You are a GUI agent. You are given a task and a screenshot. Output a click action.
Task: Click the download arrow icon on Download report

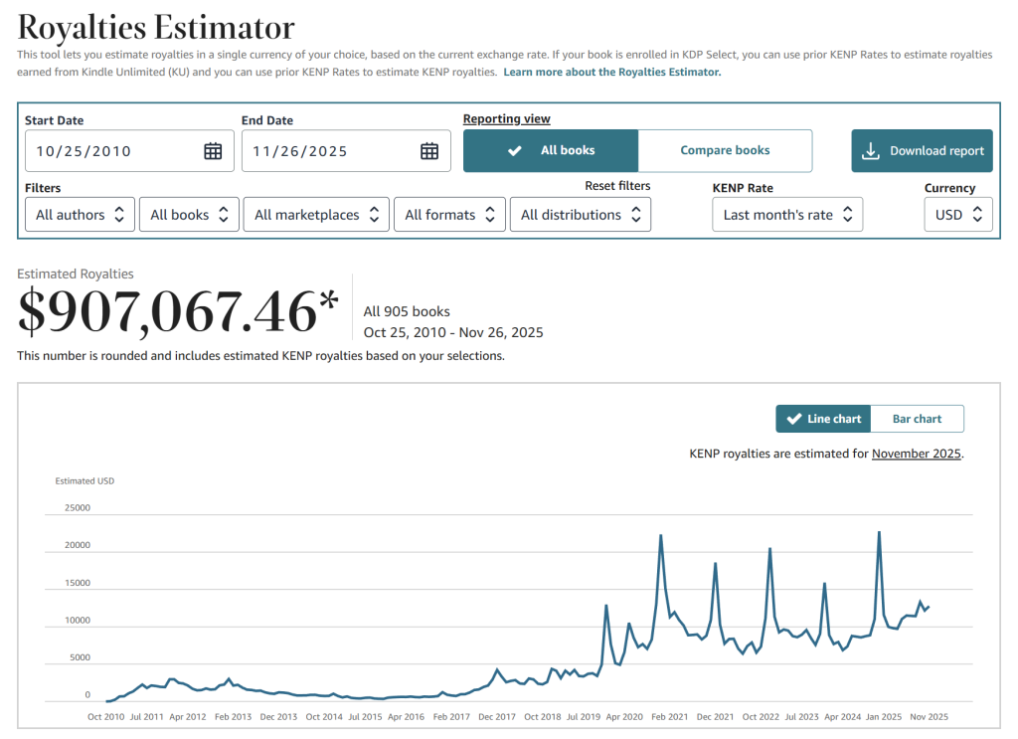(870, 151)
